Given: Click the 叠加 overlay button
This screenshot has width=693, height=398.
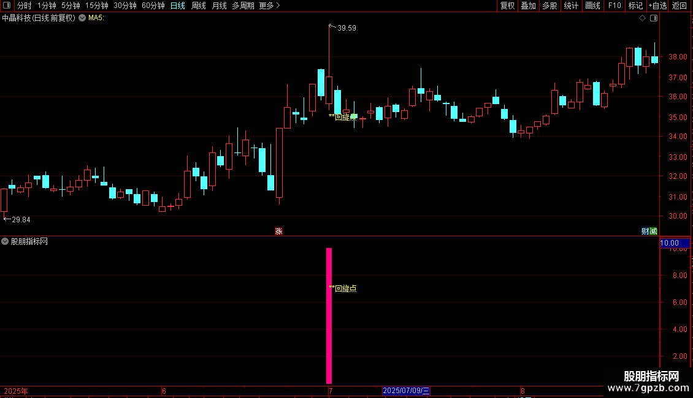Looking at the screenshot, I should pyautogui.click(x=528, y=6).
